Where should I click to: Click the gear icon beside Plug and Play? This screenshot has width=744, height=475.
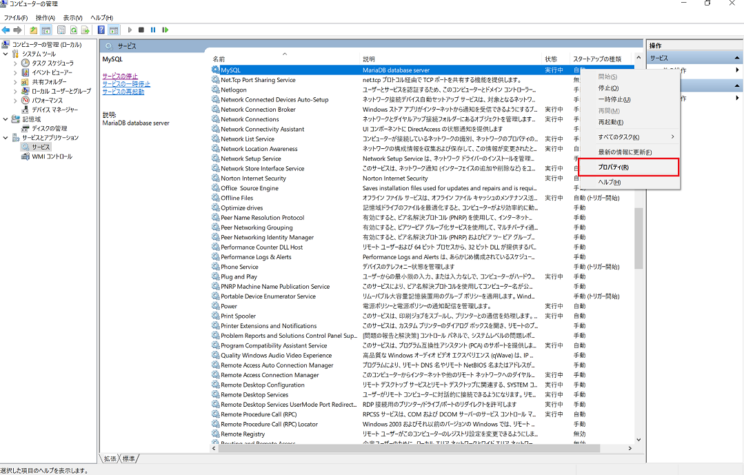(216, 276)
